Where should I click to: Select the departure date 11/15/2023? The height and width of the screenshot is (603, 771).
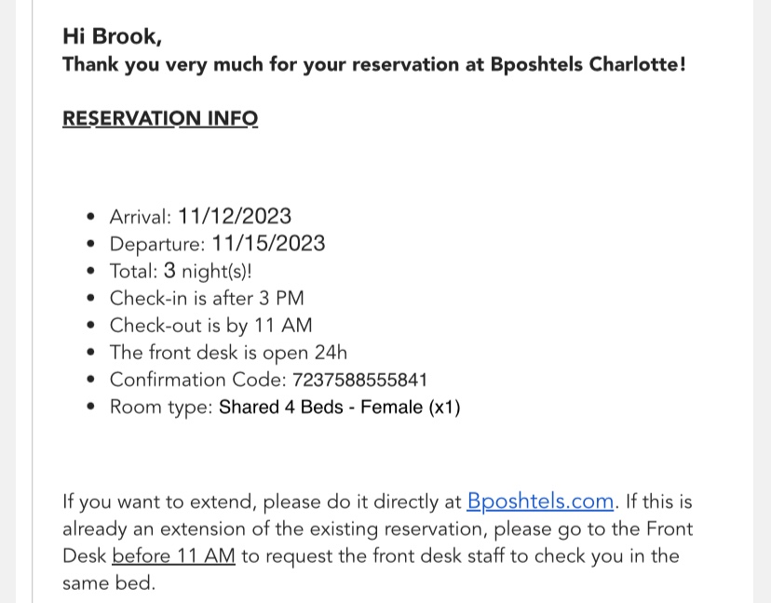click(268, 244)
